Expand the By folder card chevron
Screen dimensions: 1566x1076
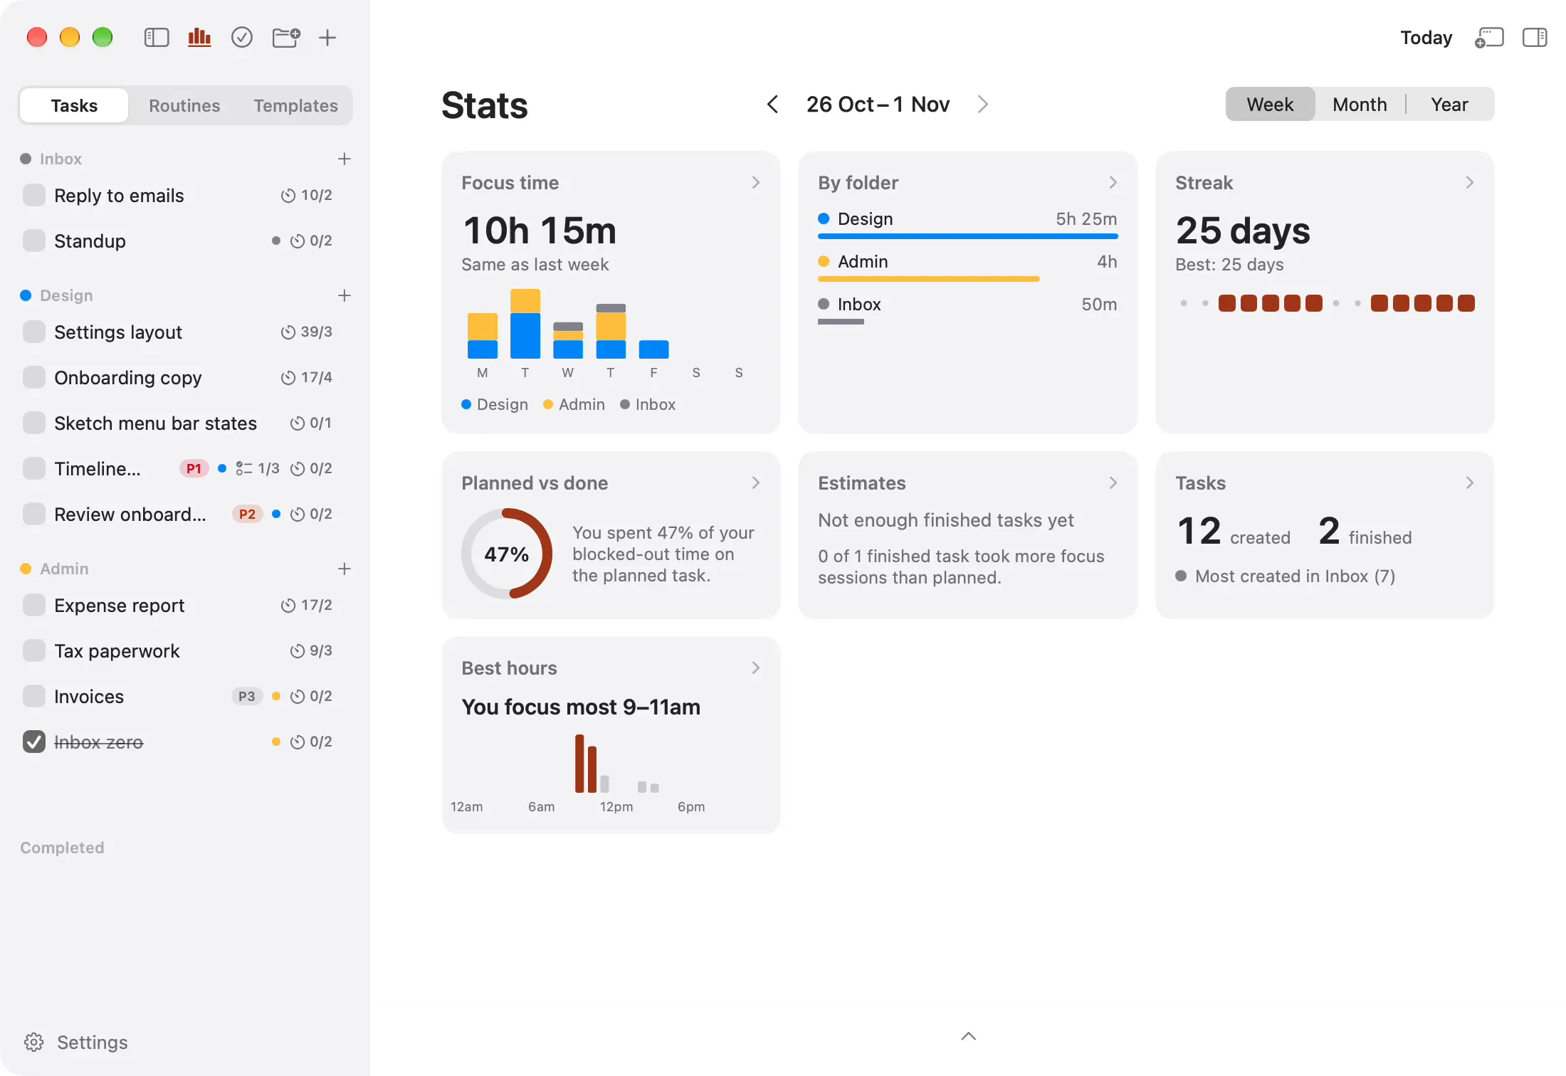[1113, 183]
